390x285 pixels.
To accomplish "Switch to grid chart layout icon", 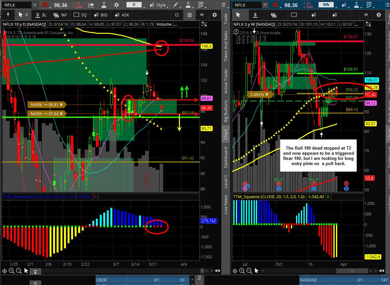I will coord(190,15).
